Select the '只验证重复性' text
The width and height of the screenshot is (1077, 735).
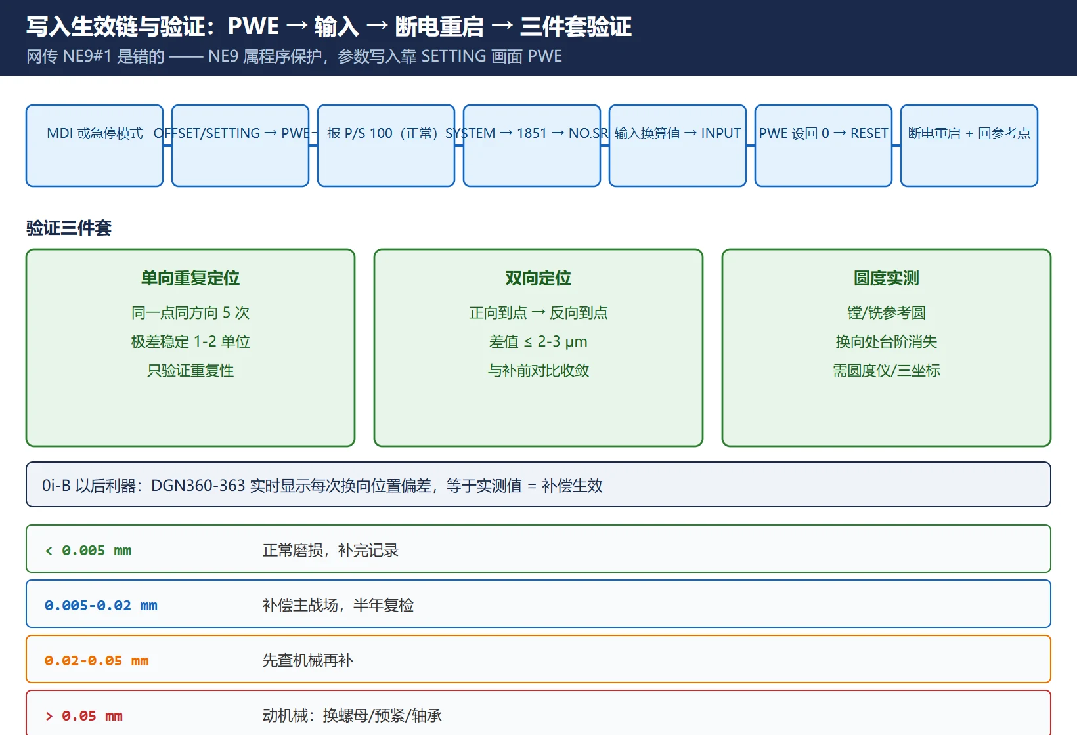[x=190, y=370]
